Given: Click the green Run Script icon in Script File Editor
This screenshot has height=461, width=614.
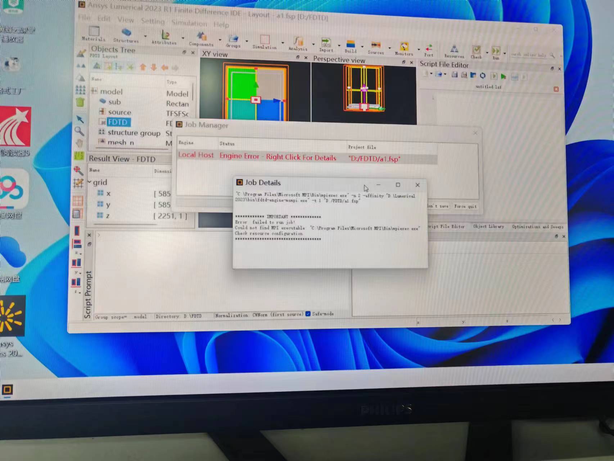Looking at the screenshot, I should (504, 76).
